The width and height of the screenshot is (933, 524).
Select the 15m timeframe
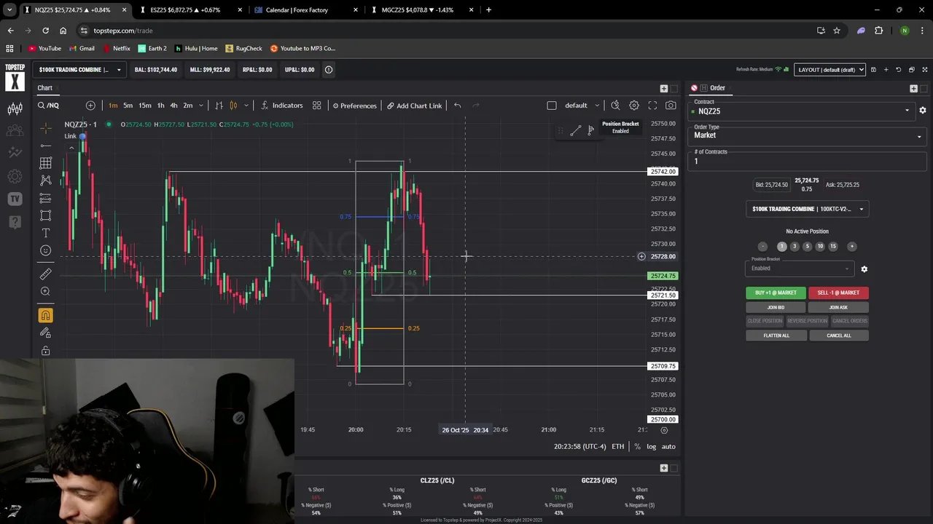145,106
